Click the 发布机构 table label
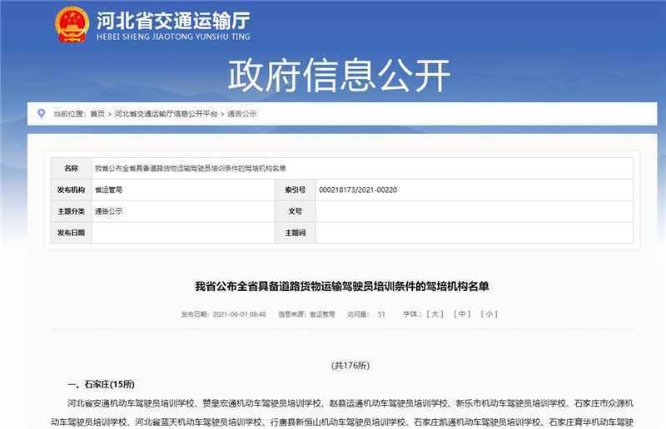 click(x=71, y=190)
